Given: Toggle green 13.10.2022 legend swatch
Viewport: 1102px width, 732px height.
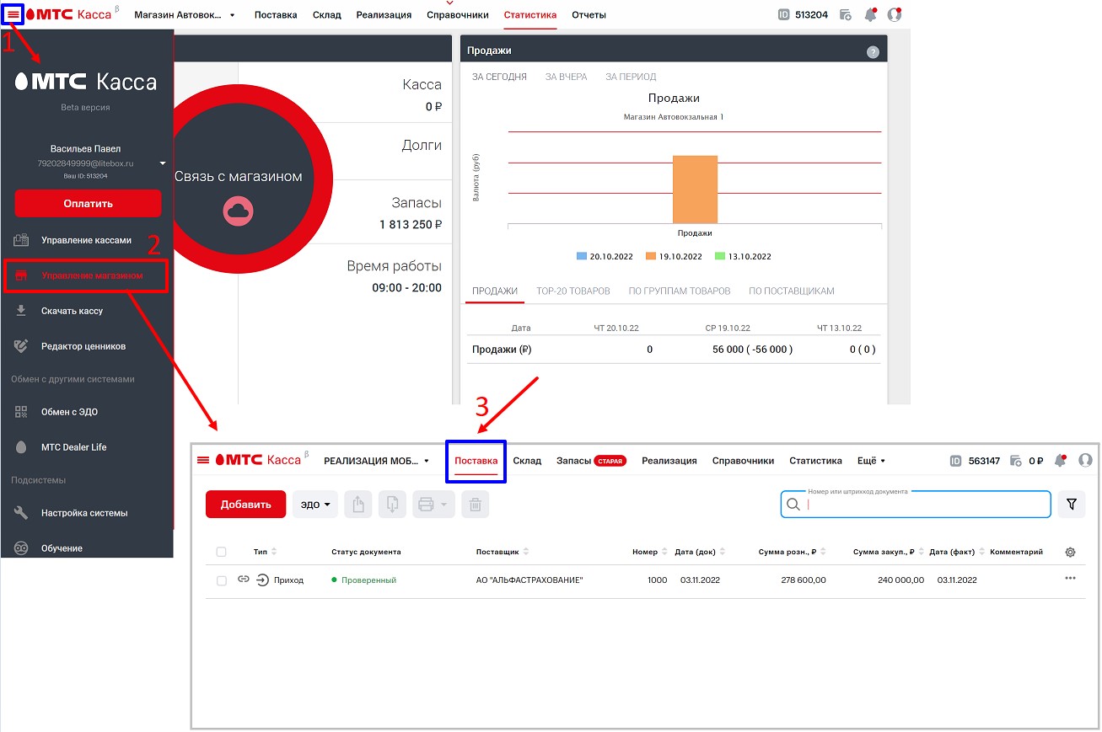Looking at the screenshot, I should (x=720, y=256).
